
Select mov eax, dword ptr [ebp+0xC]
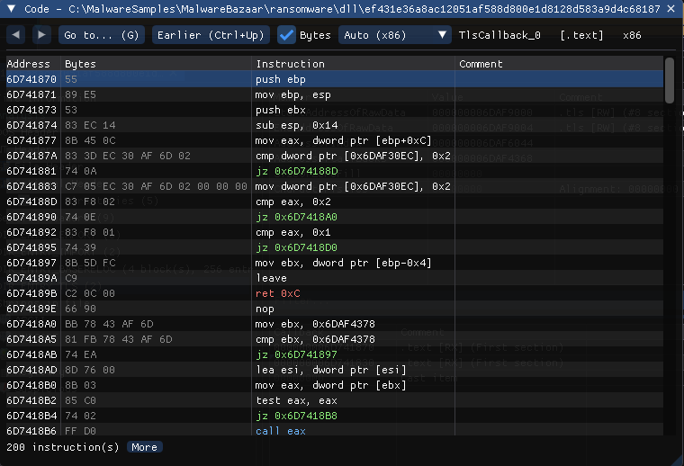(343, 140)
